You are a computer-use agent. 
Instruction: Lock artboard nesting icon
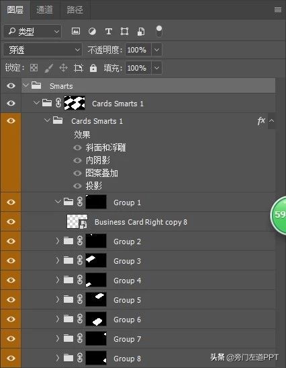click(79, 68)
